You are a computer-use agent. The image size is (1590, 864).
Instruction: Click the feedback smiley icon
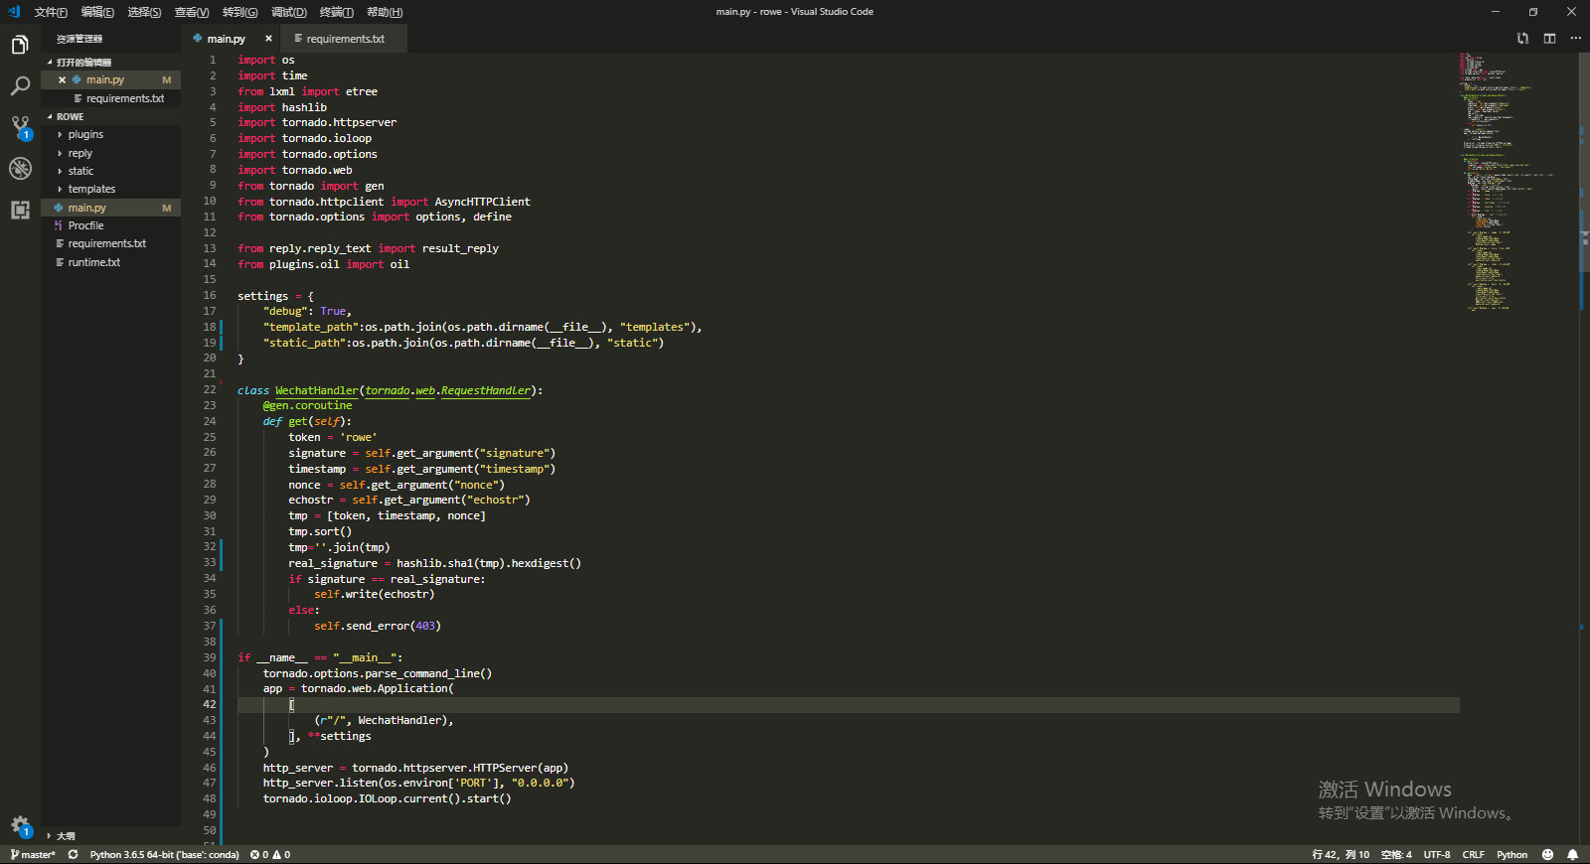pyautogui.click(x=1547, y=854)
